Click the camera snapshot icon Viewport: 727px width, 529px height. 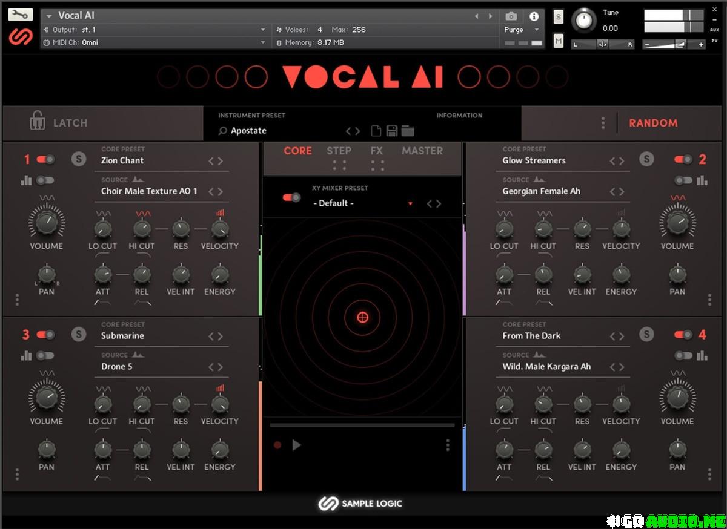(511, 16)
